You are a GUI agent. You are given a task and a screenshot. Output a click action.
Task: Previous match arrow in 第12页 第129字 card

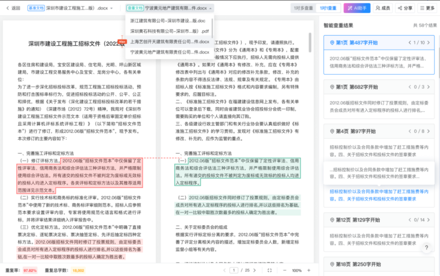point(410,220)
